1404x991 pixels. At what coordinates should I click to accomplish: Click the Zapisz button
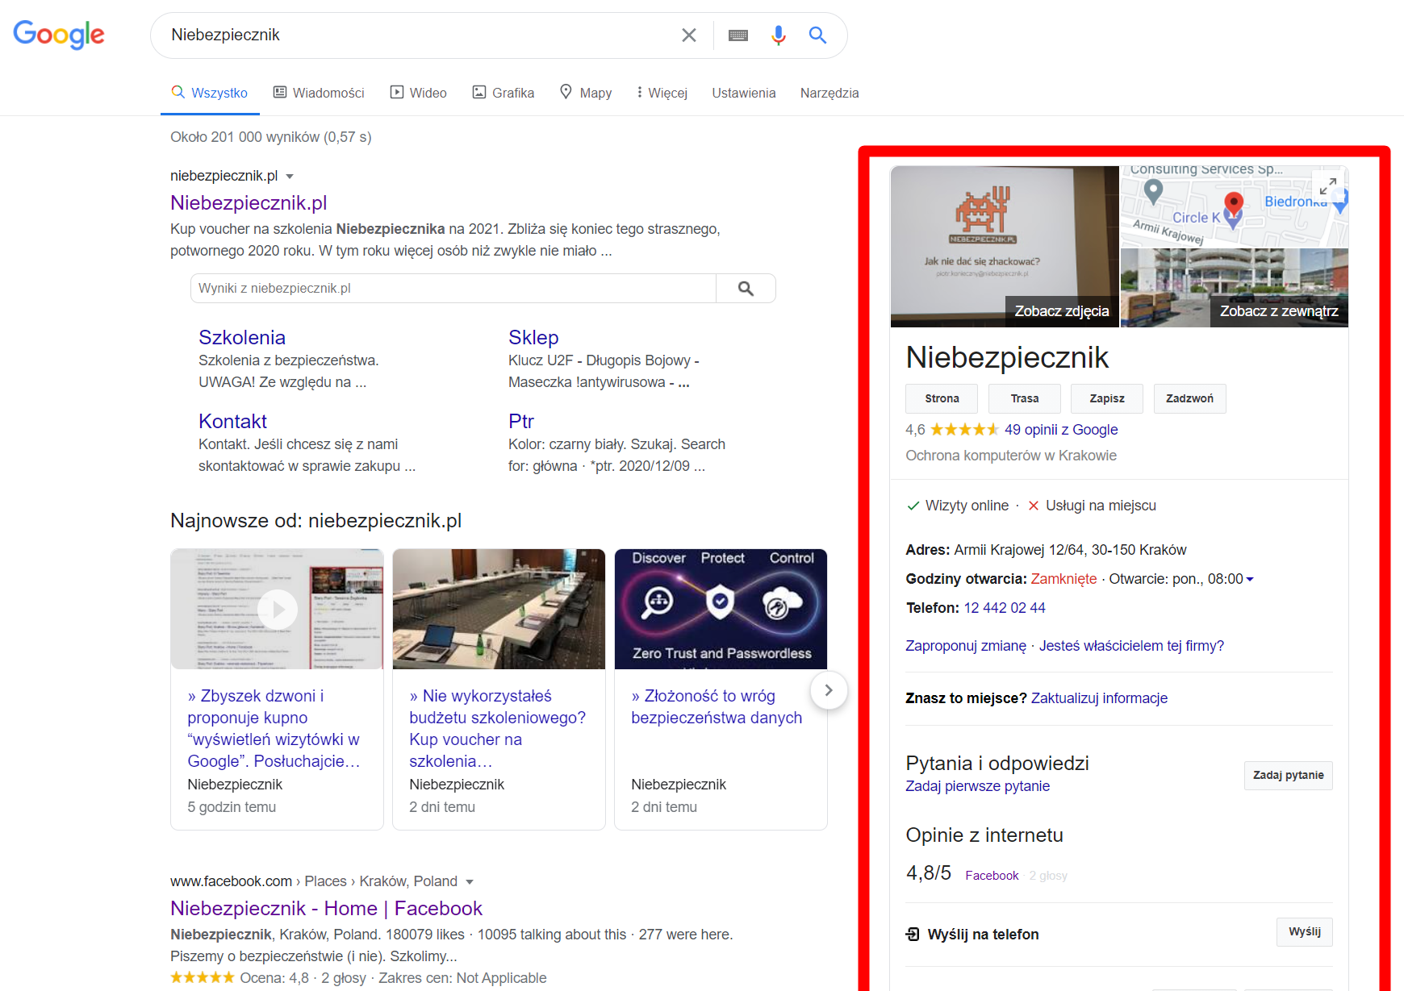1107,398
